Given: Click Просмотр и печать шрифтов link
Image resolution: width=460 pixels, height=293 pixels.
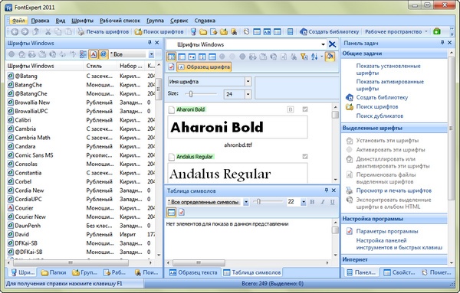Looking at the screenshot, I should [x=394, y=190].
